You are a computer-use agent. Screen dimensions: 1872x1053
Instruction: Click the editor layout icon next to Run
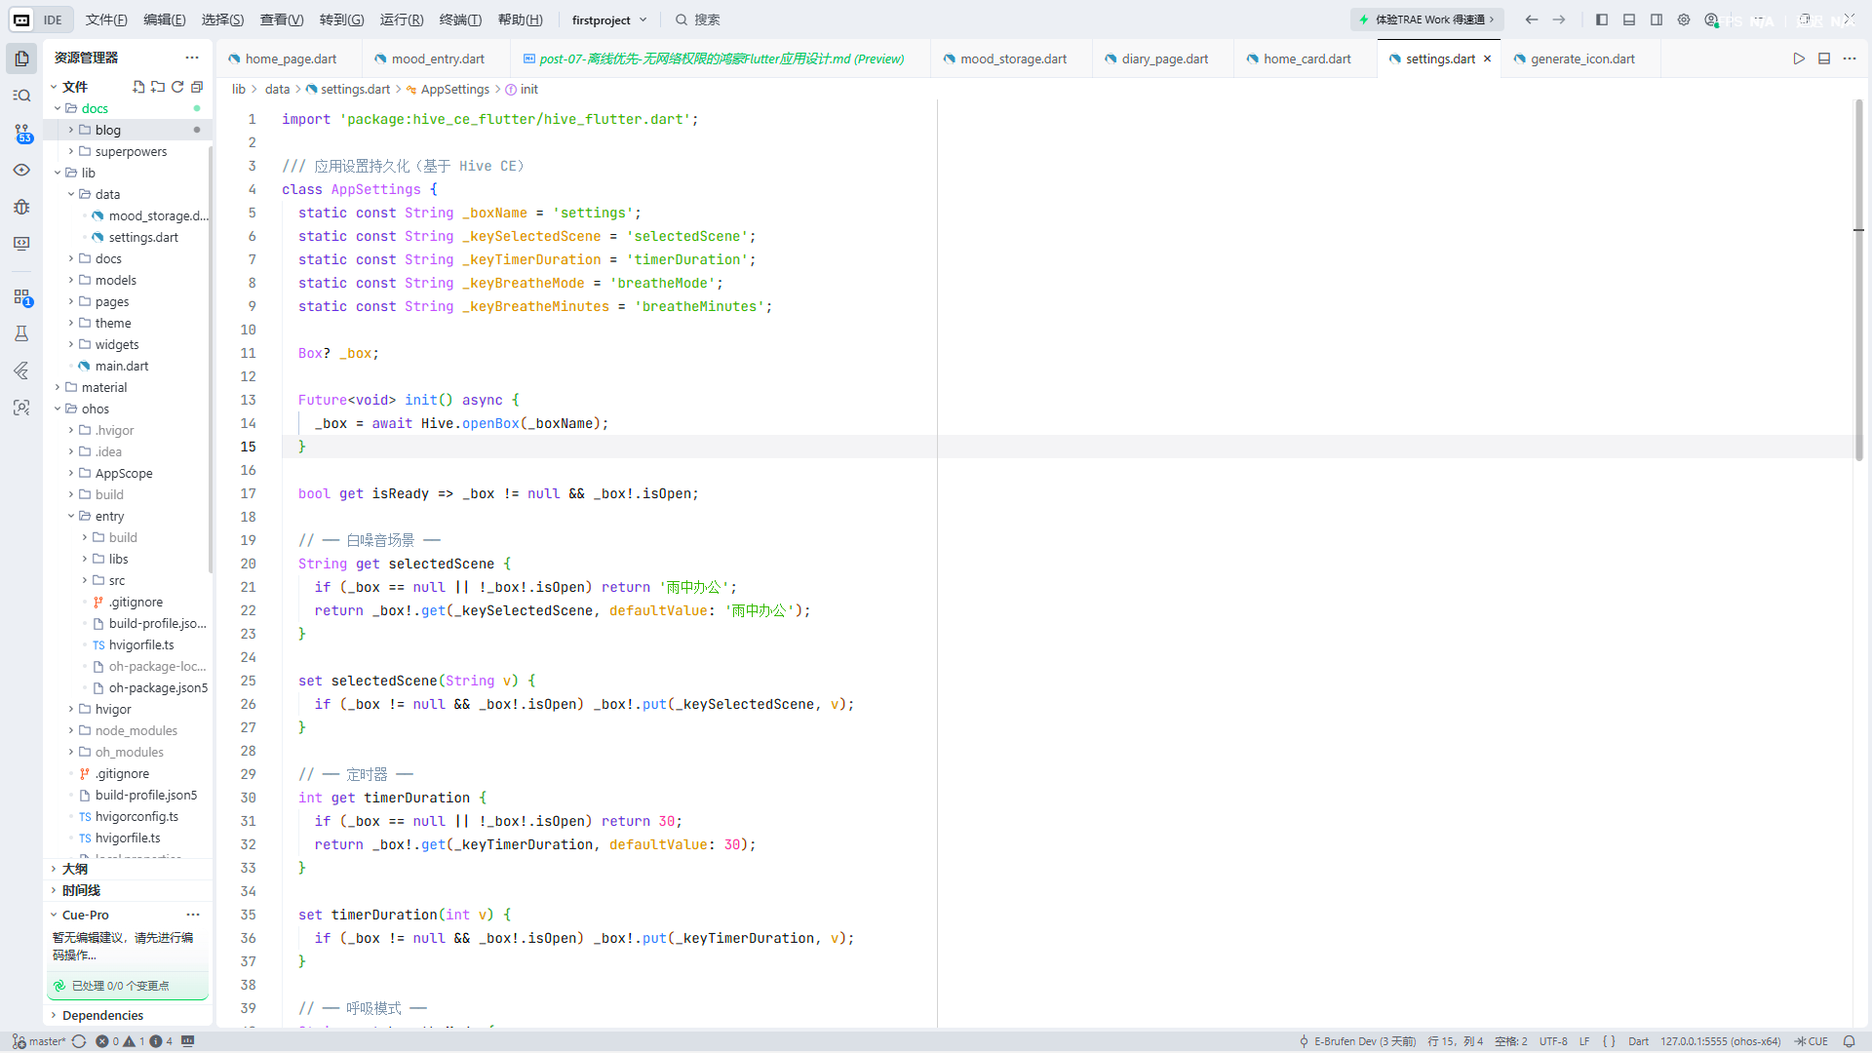point(1824,58)
